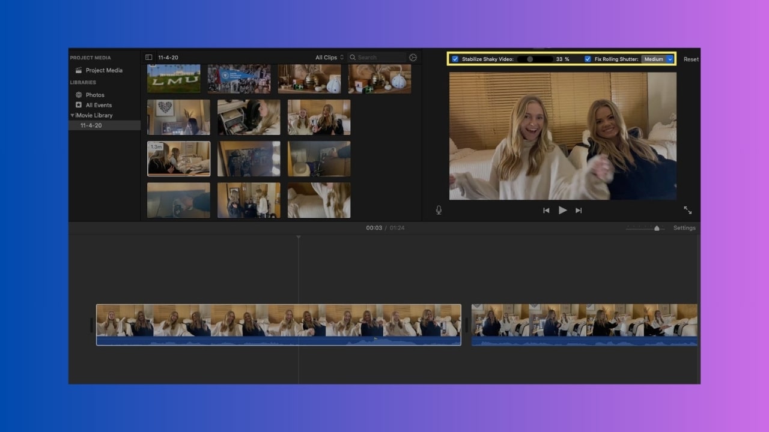The image size is (769, 432).
Task: Open the Medium rolling shutter dropdown
Action: click(x=657, y=59)
